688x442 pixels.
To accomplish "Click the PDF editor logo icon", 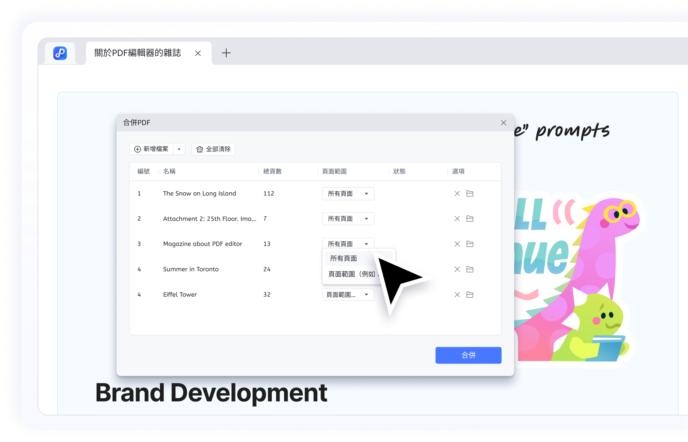I will coord(60,53).
